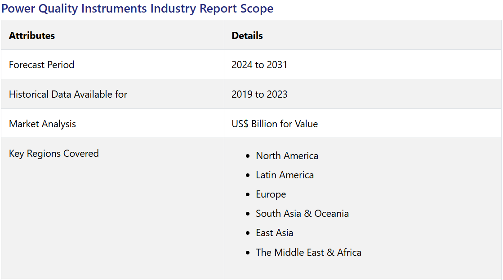Click Europe in the regions list

(271, 194)
